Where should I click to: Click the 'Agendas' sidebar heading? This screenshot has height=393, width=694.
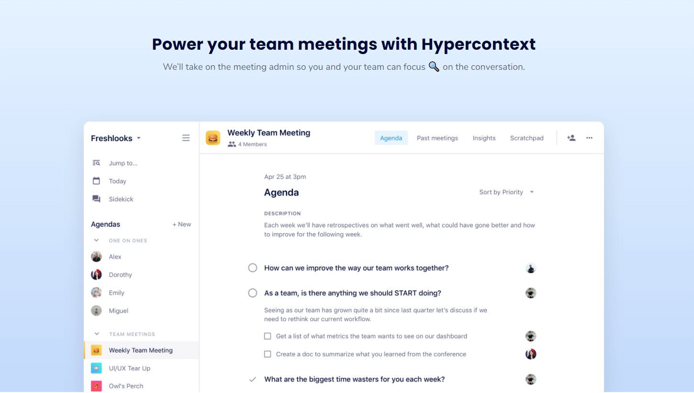click(x=105, y=224)
